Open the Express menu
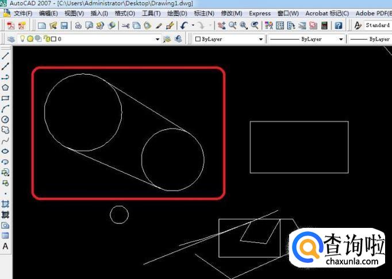The image size is (392, 279). click(x=260, y=13)
